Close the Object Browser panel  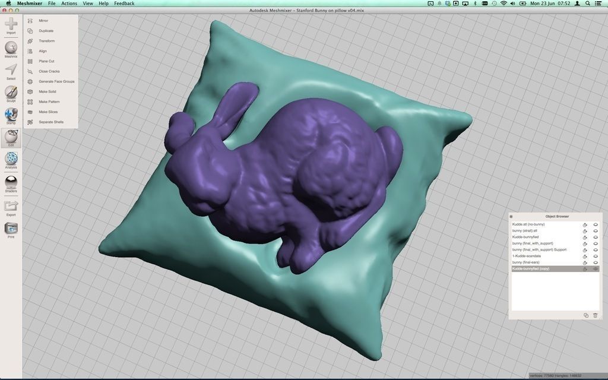[511, 216]
